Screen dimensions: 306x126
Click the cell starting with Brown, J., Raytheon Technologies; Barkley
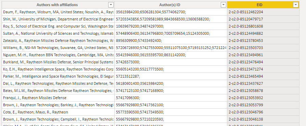(x=58, y=105)
